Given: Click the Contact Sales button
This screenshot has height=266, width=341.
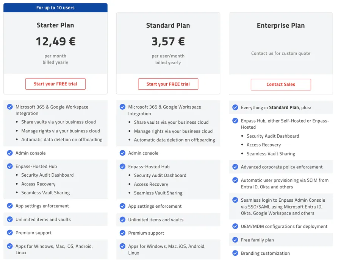Looking at the screenshot, I should point(281,84).
